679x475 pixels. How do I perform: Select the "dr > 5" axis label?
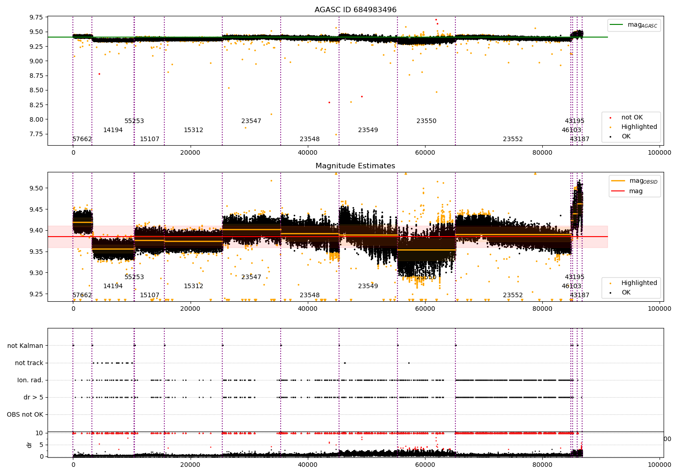point(33,398)
